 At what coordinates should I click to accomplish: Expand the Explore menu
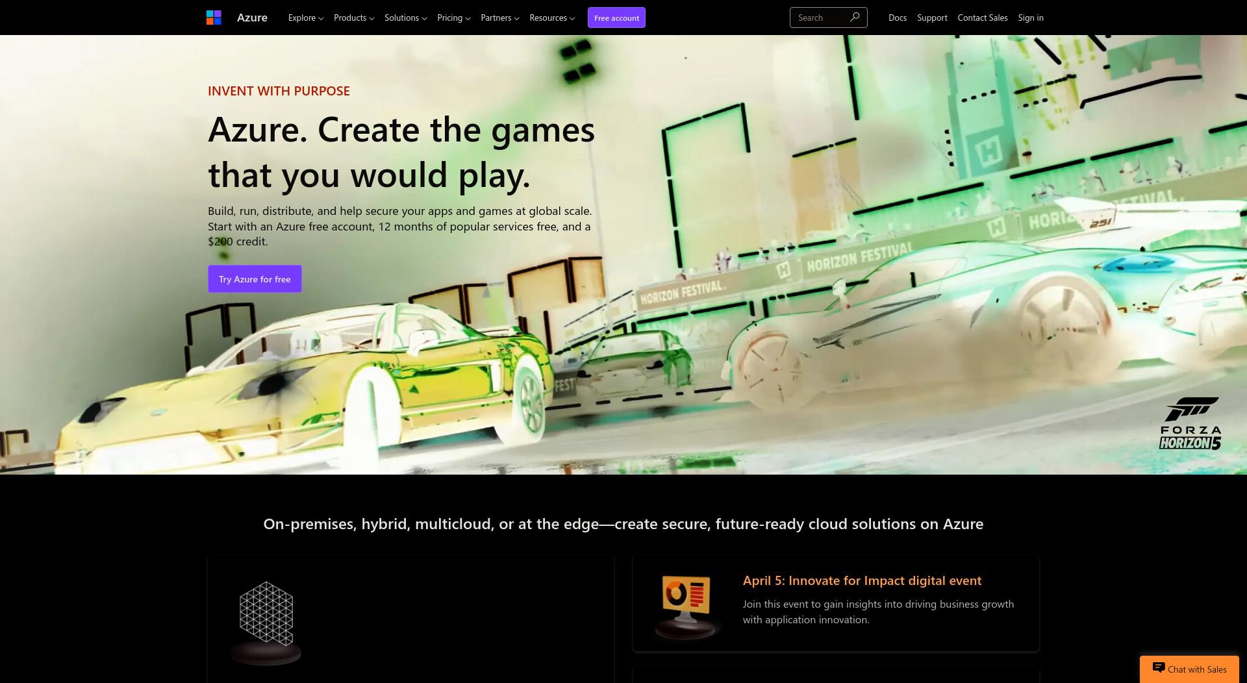pos(306,18)
